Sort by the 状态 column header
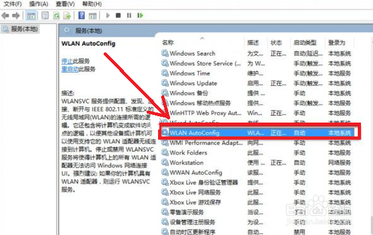 [x=276, y=43]
